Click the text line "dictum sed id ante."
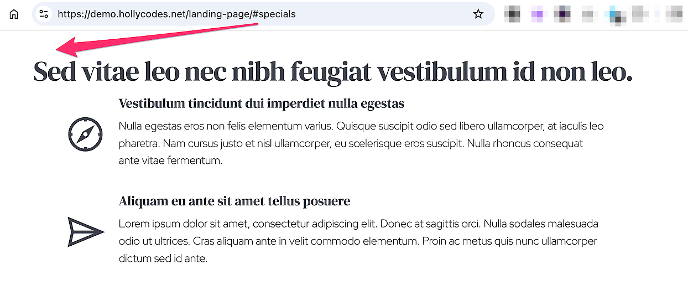The height and width of the screenshot is (285, 688). click(x=163, y=258)
